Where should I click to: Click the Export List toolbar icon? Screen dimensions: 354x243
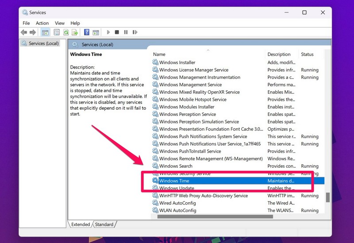tap(75, 32)
